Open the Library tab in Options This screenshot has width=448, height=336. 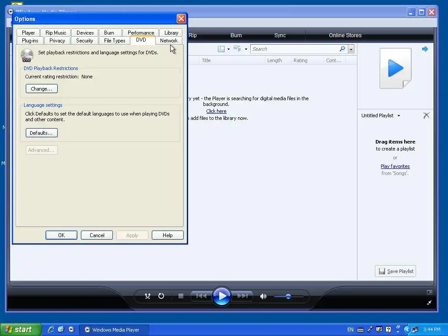point(171,32)
